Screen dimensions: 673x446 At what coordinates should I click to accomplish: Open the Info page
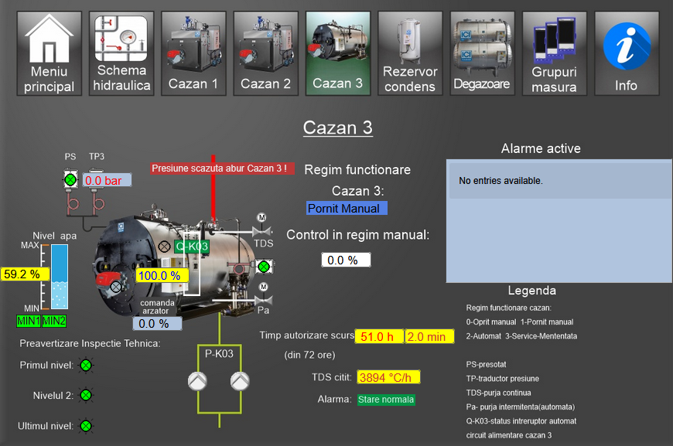tap(626, 53)
